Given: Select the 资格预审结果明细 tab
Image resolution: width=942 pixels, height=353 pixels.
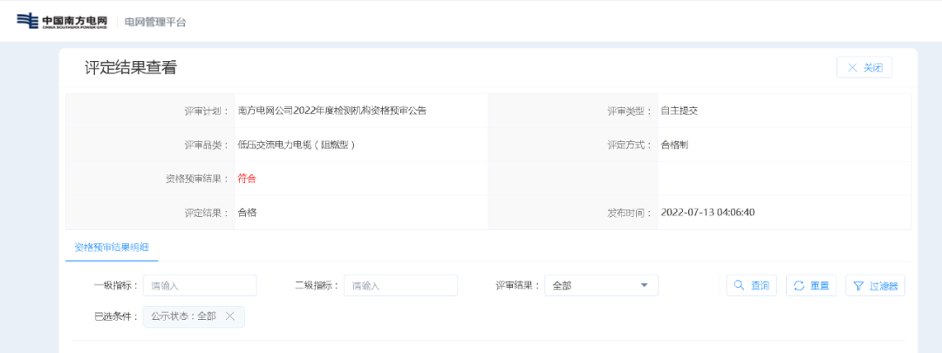Looking at the screenshot, I should tap(112, 248).
